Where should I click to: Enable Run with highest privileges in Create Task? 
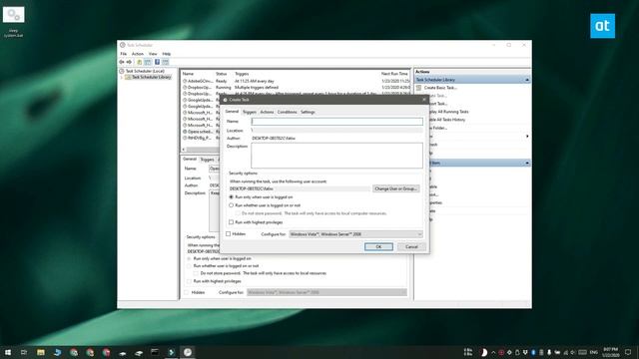[x=231, y=222]
